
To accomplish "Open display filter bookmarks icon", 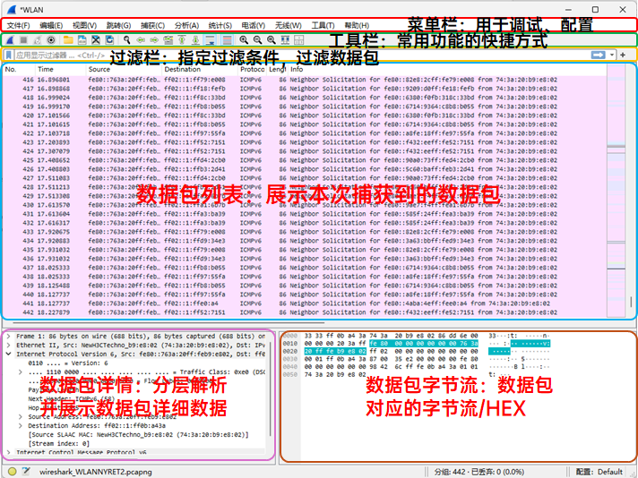I will pos(8,55).
